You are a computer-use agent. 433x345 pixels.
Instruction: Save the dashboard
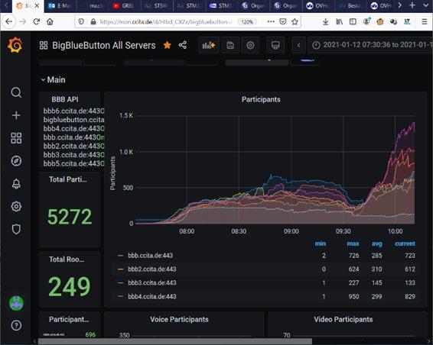pos(230,45)
